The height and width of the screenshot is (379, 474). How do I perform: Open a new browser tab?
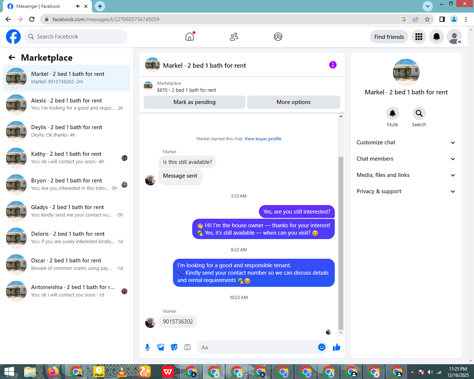coord(100,6)
